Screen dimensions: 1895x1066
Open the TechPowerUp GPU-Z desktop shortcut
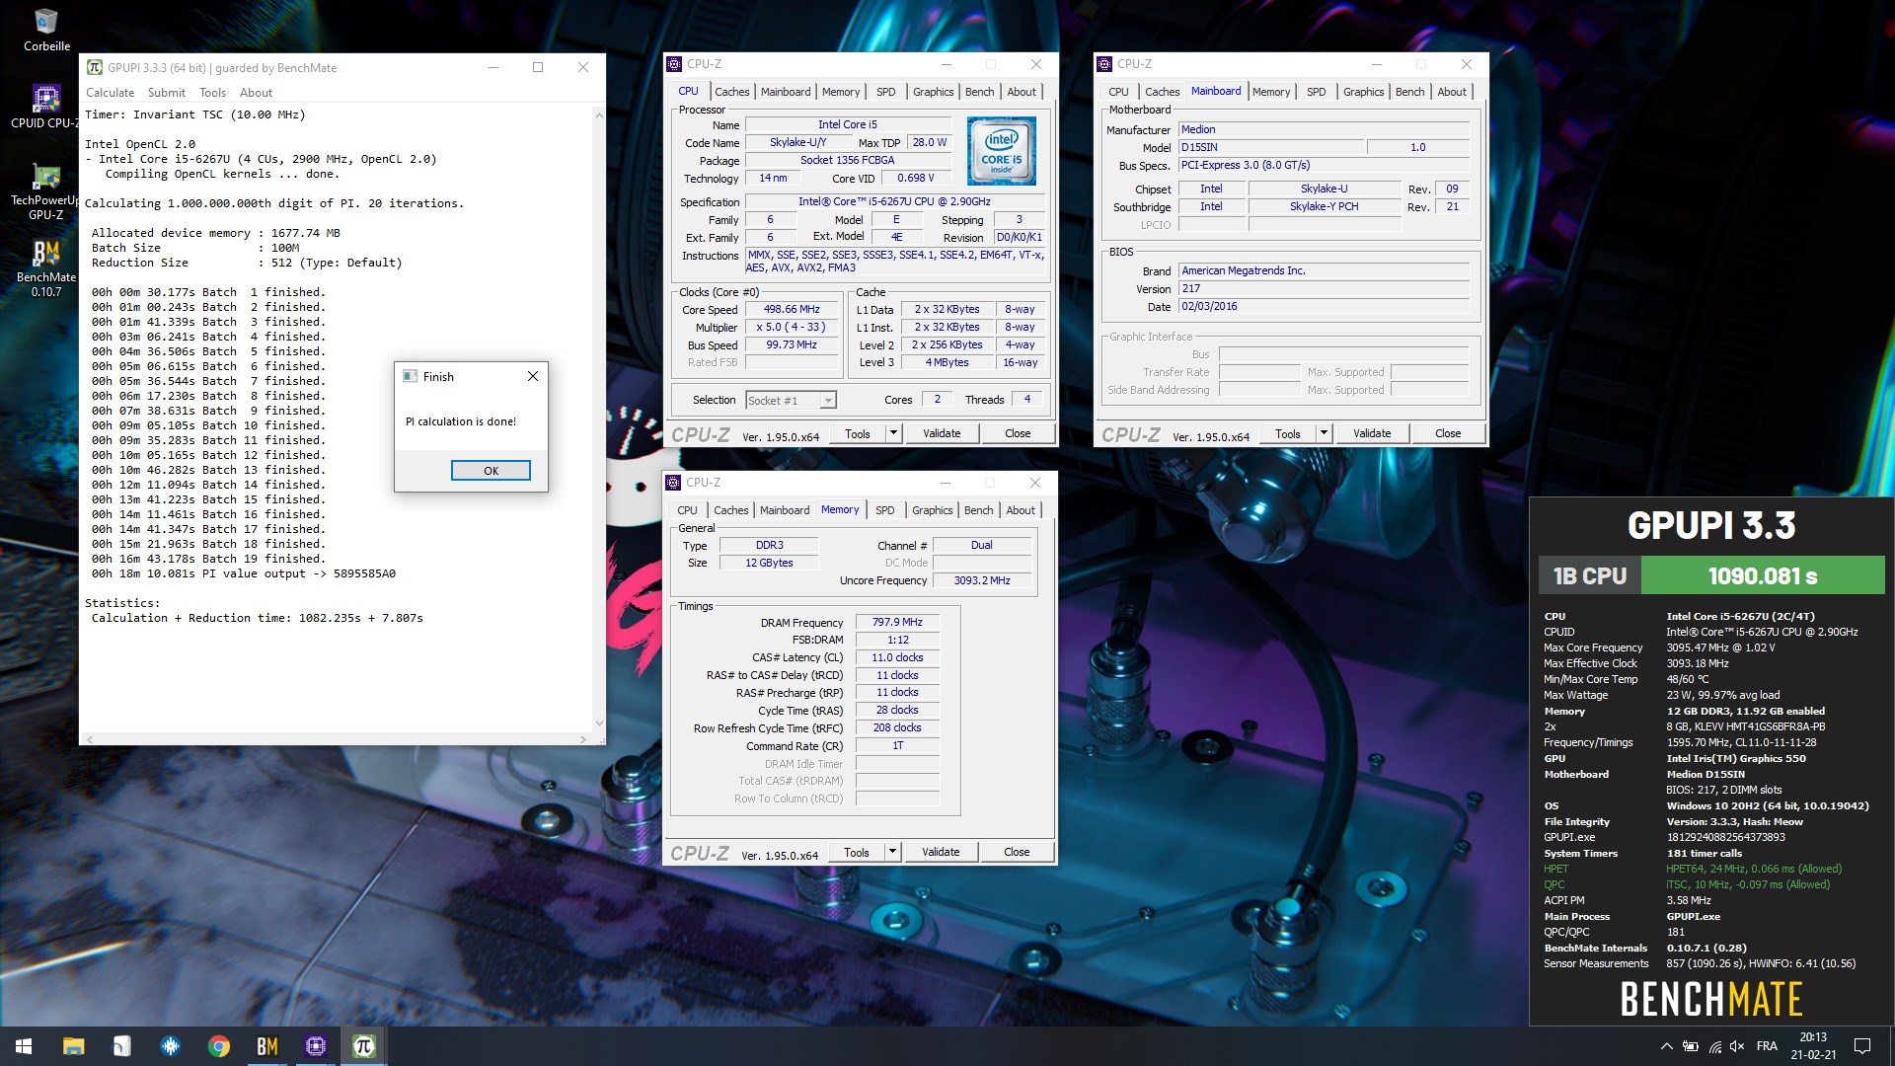click(45, 191)
